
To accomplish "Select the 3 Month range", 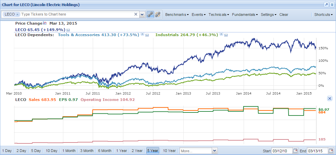I will pyautogui.click(x=87, y=151).
